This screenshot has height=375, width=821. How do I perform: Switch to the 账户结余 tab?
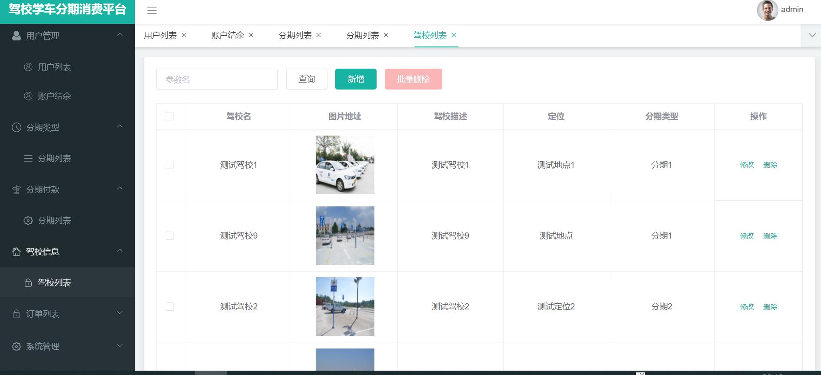(x=227, y=36)
